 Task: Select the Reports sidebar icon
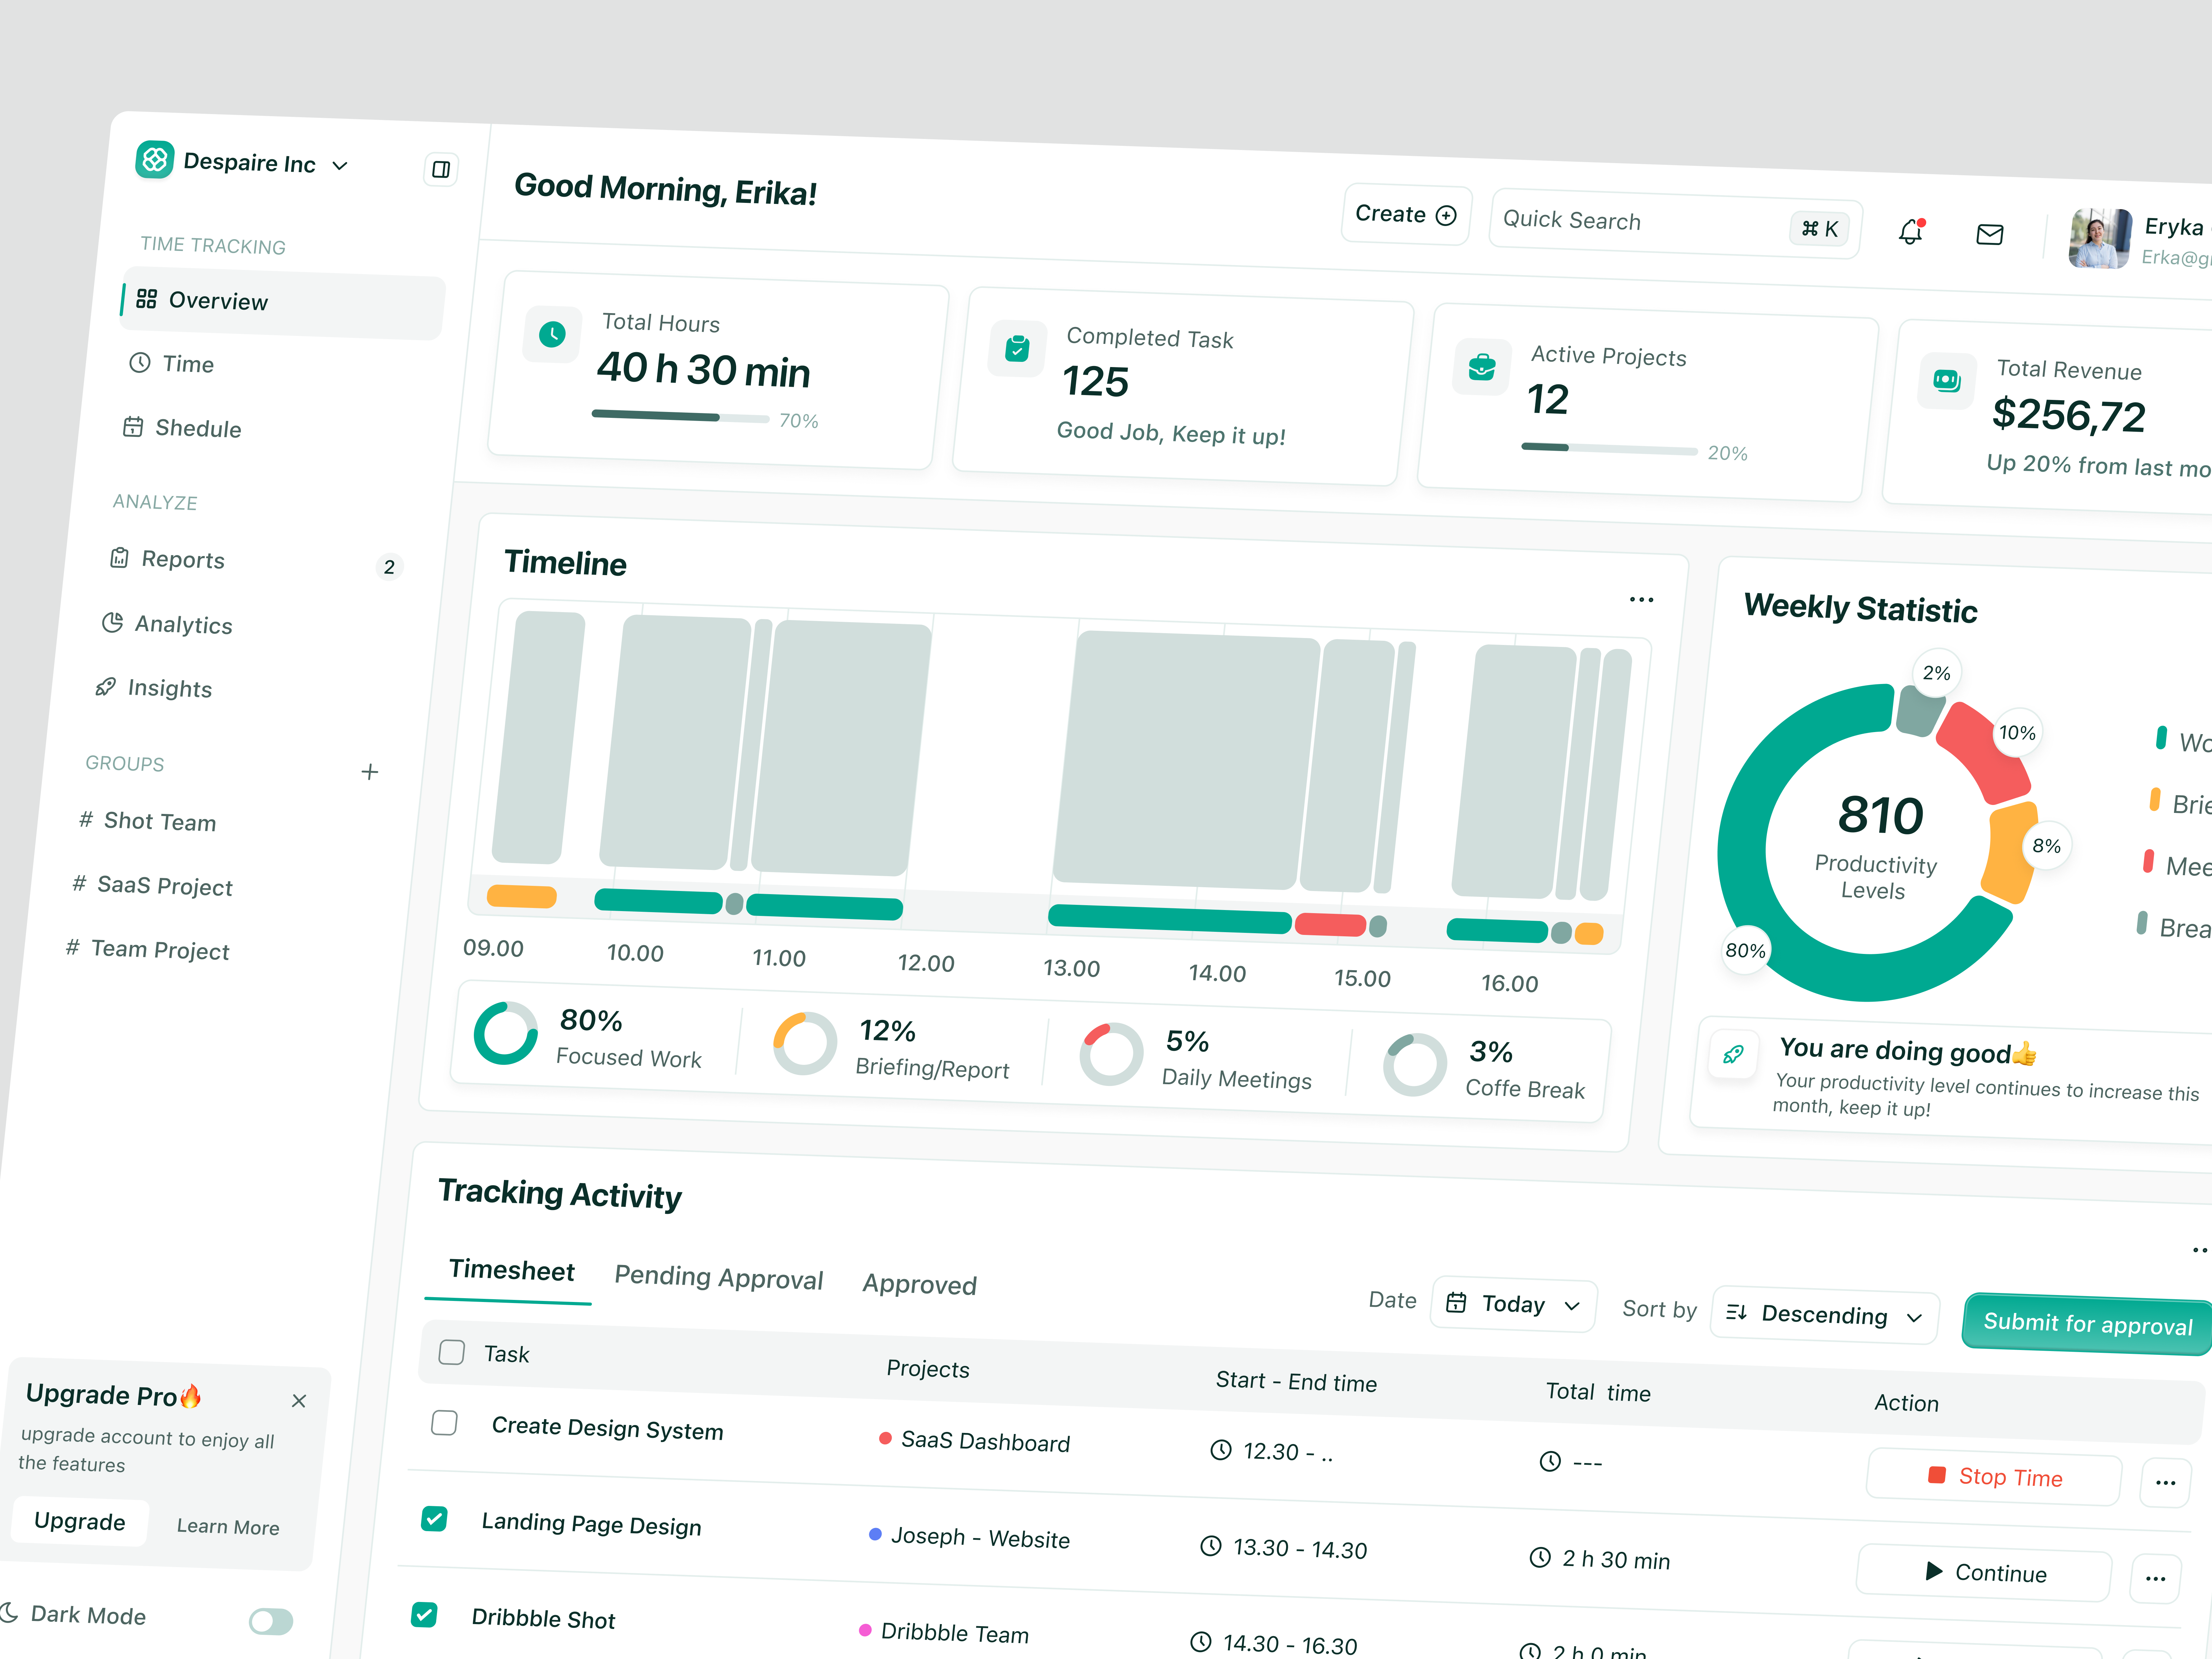[x=120, y=558]
